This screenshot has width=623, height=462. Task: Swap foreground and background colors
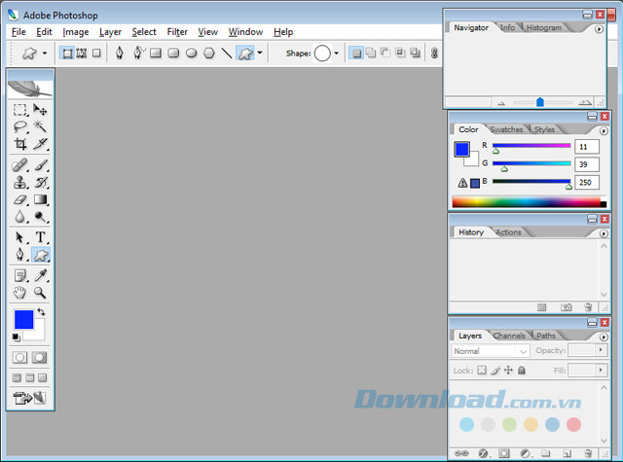coord(41,312)
